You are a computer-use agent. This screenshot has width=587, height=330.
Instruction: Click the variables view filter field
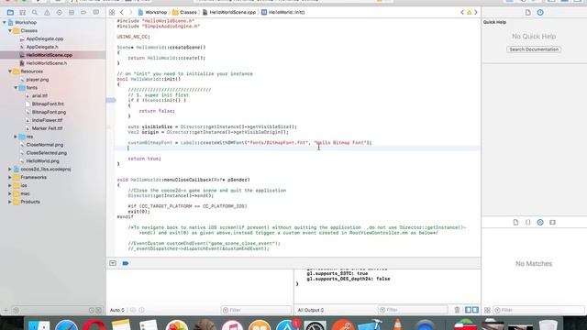256,310
